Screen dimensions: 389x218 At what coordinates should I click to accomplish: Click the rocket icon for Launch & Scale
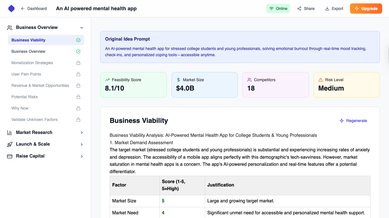[10, 144]
